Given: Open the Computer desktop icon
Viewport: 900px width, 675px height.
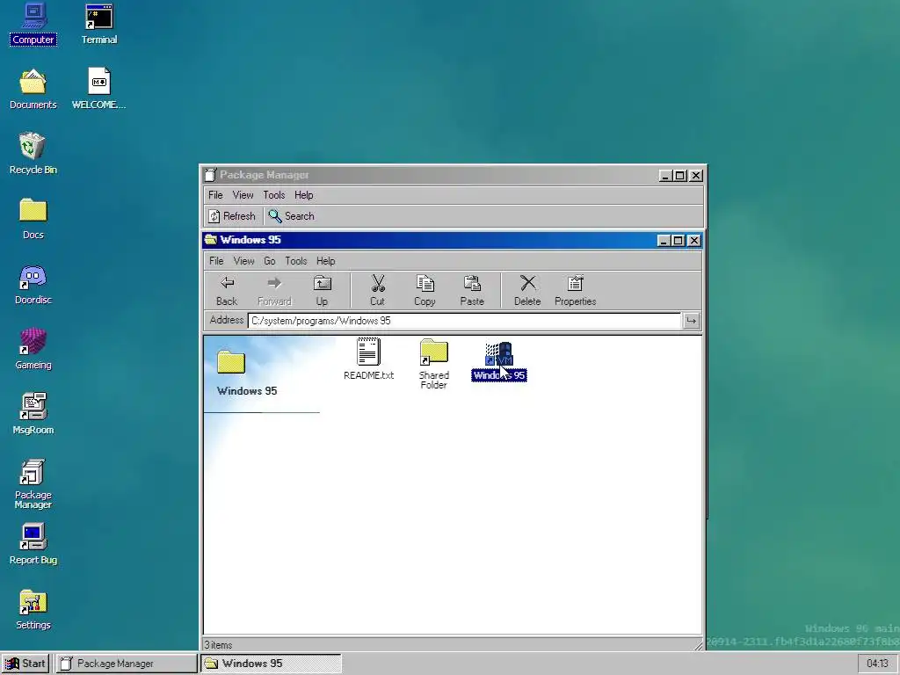Looking at the screenshot, I should click(33, 24).
